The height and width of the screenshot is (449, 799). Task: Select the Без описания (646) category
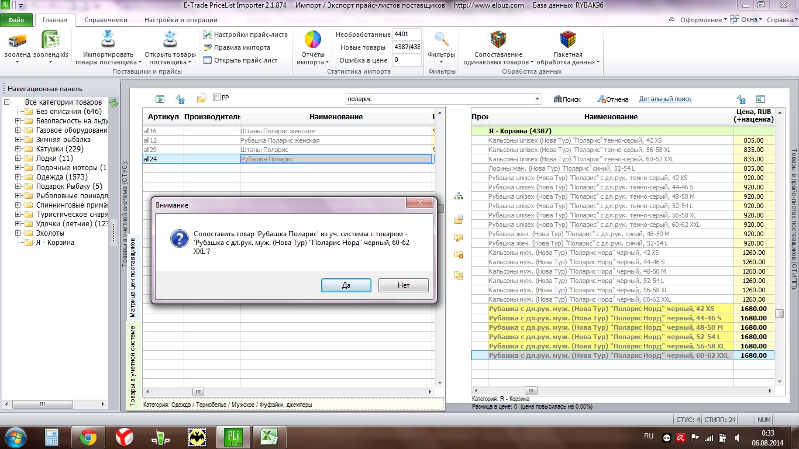point(69,112)
